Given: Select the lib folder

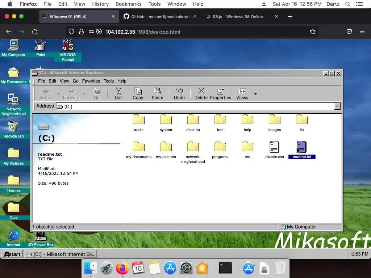Looking at the screenshot, I should (x=302, y=123).
